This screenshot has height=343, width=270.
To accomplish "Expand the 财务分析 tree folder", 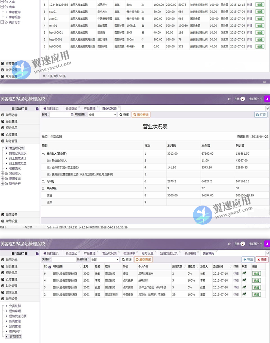I will point(2,184).
